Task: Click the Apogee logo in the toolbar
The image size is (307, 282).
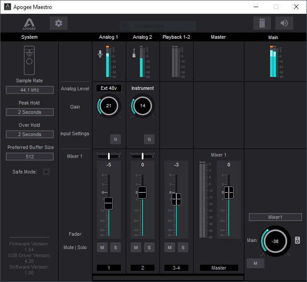Action: click(x=30, y=24)
